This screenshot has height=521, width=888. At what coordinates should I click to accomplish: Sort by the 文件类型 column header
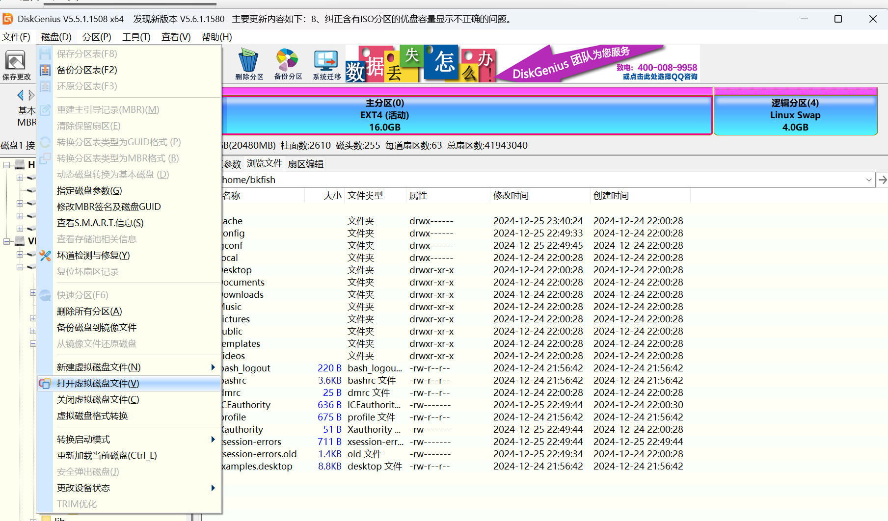(x=375, y=196)
